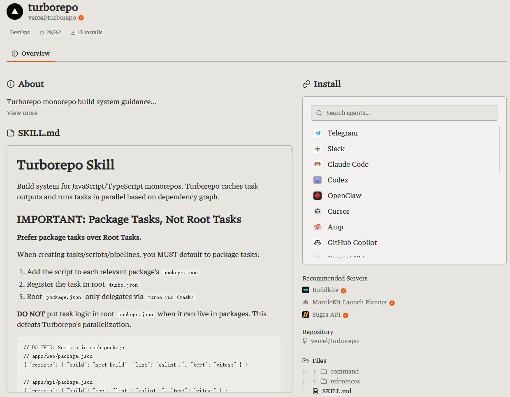This screenshot has height=397, width=510.
Task: Open the vercel/turborepo link under the title
Action: [52, 18]
